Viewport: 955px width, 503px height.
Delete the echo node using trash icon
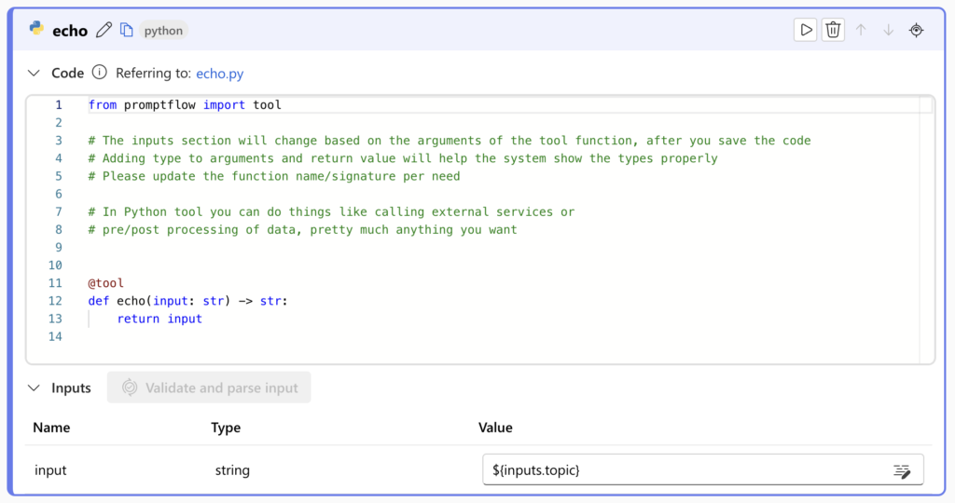[x=833, y=30]
